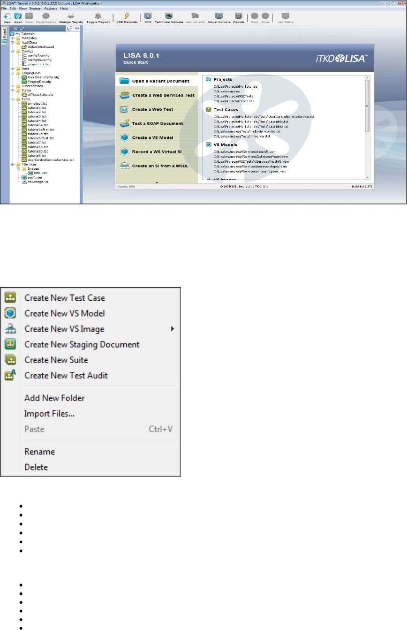Image resolution: width=407 pixels, height=630 pixels.
Task: Choose Import Files from context menu
Action: tap(49, 413)
